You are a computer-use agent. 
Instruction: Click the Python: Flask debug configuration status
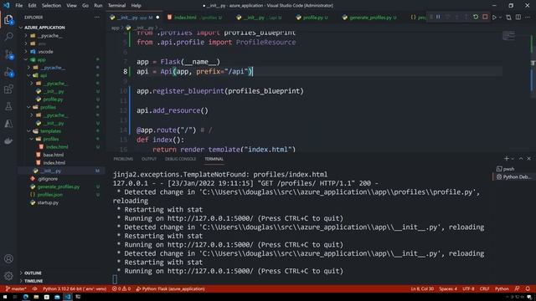point(170,288)
